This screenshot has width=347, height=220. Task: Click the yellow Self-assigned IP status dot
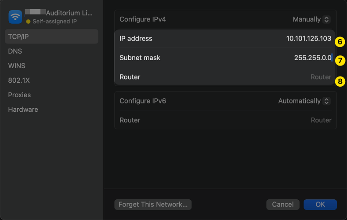click(x=29, y=21)
